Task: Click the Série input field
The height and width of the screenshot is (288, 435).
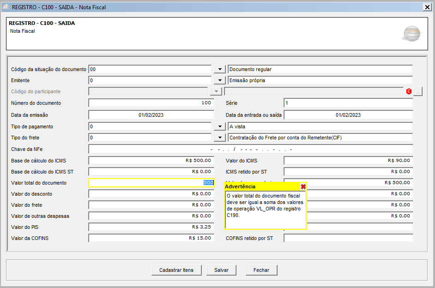Action: [x=349, y=103]
